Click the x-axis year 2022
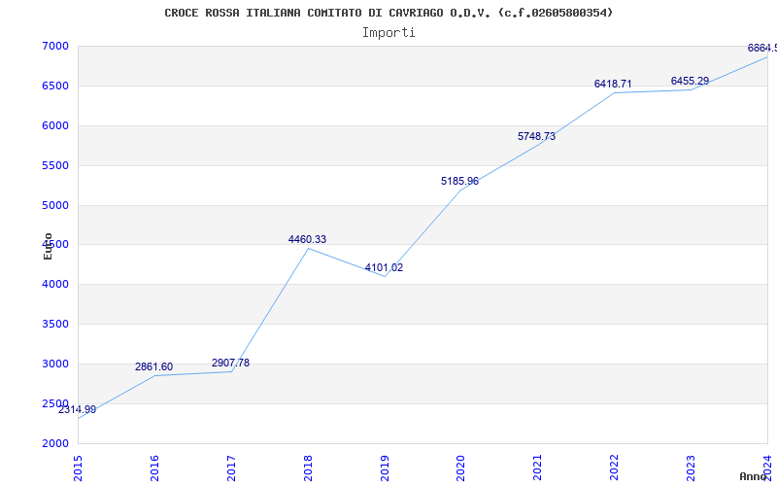 coord(615,469)
